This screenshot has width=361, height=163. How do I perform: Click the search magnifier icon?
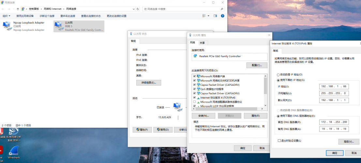tap(222, 9)
